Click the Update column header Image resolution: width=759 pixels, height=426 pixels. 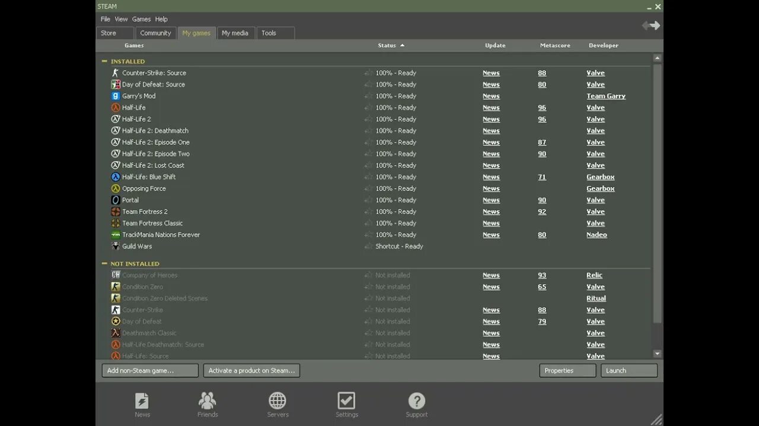495,46
